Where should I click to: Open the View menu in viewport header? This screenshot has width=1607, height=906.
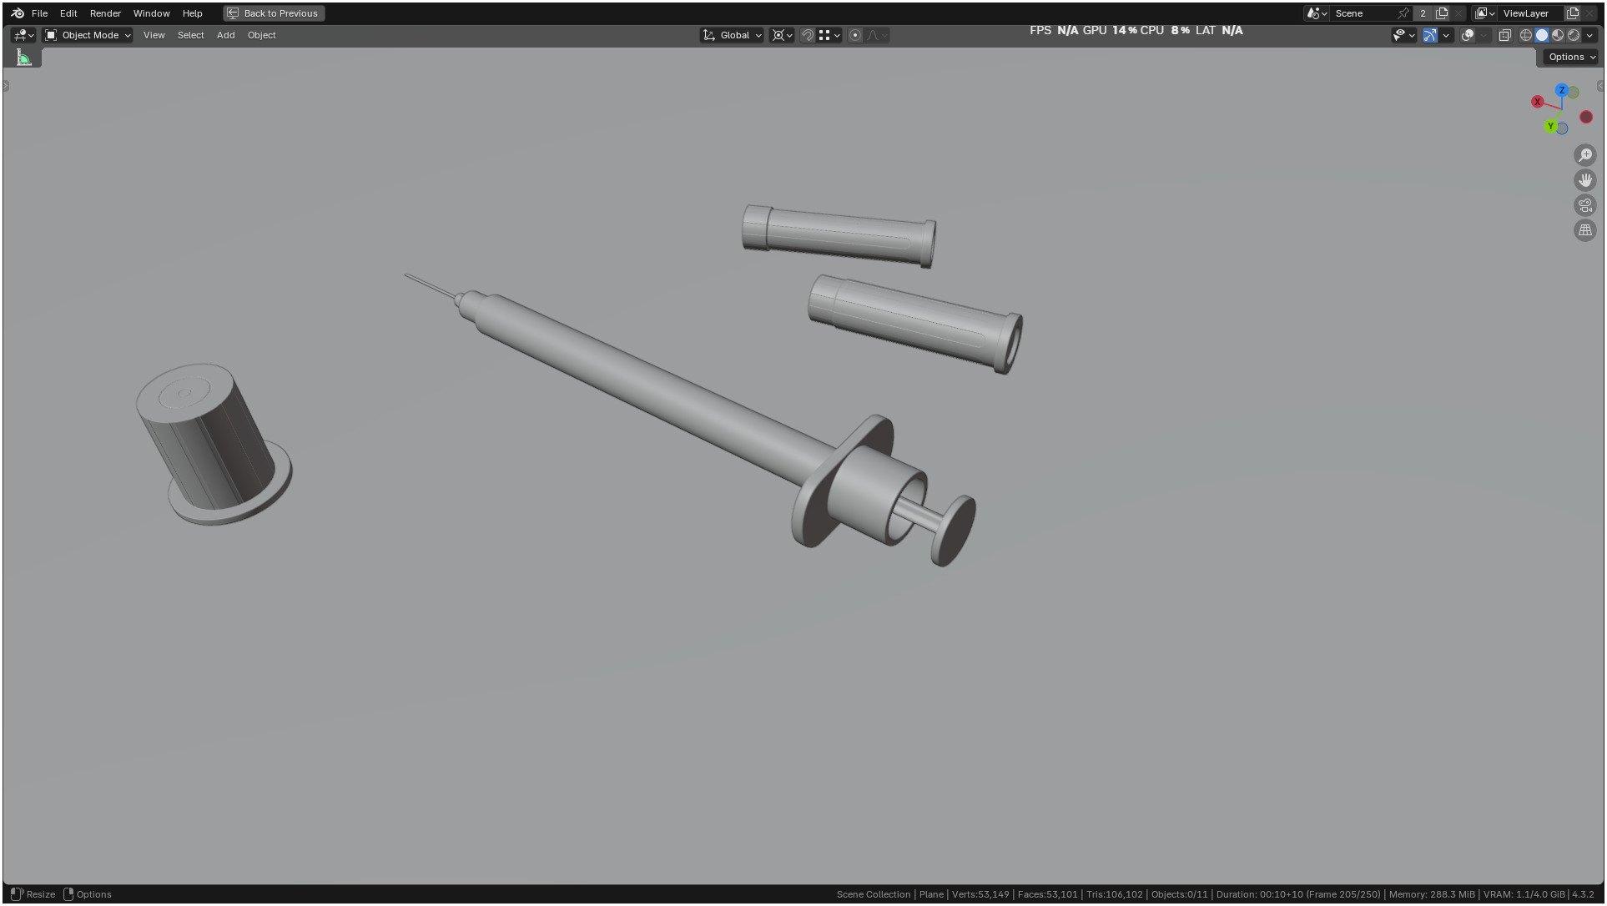[154, 35]
